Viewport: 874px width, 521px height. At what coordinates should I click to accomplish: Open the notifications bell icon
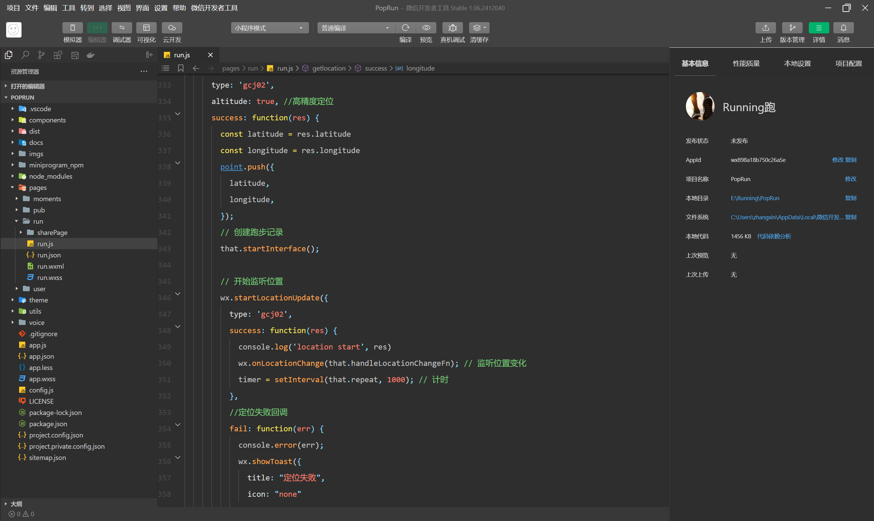843,28
